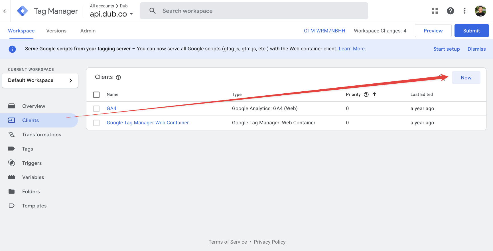The image size is (493, 251).
Task: Click the Preview button
Action: tap(433, 31)
